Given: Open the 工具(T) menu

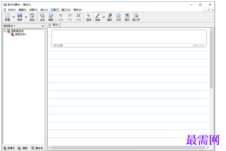Looking at the screenshot, I should (x=54, y=10).
